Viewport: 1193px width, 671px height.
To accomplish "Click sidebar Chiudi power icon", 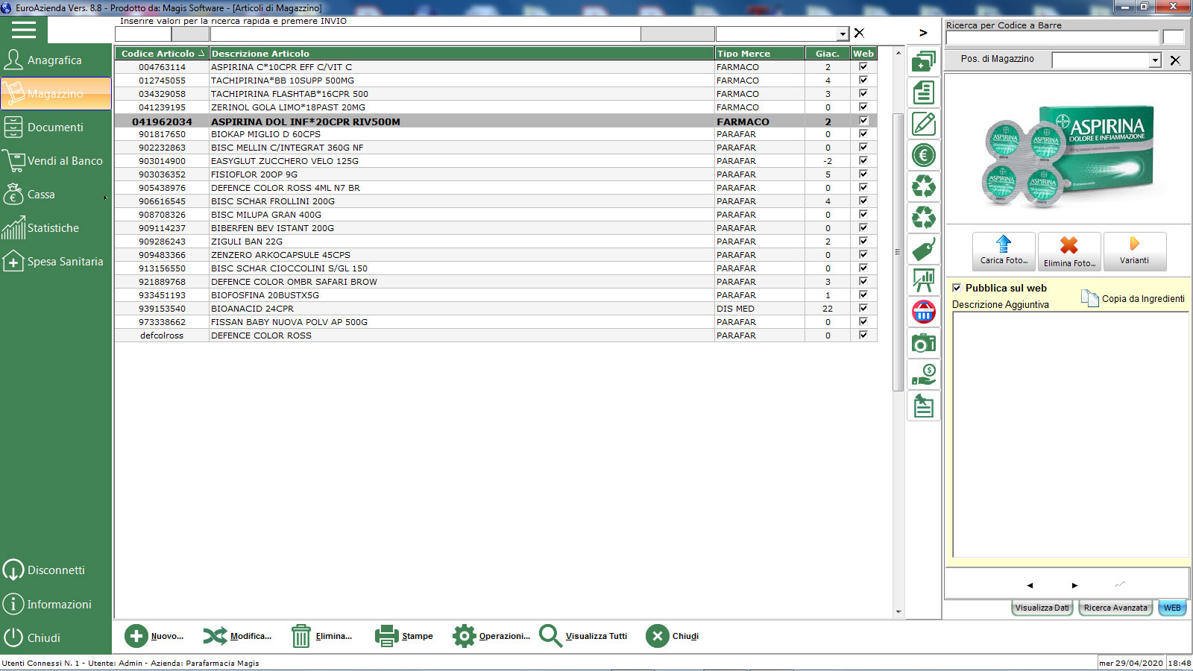I will click(13, 638).
